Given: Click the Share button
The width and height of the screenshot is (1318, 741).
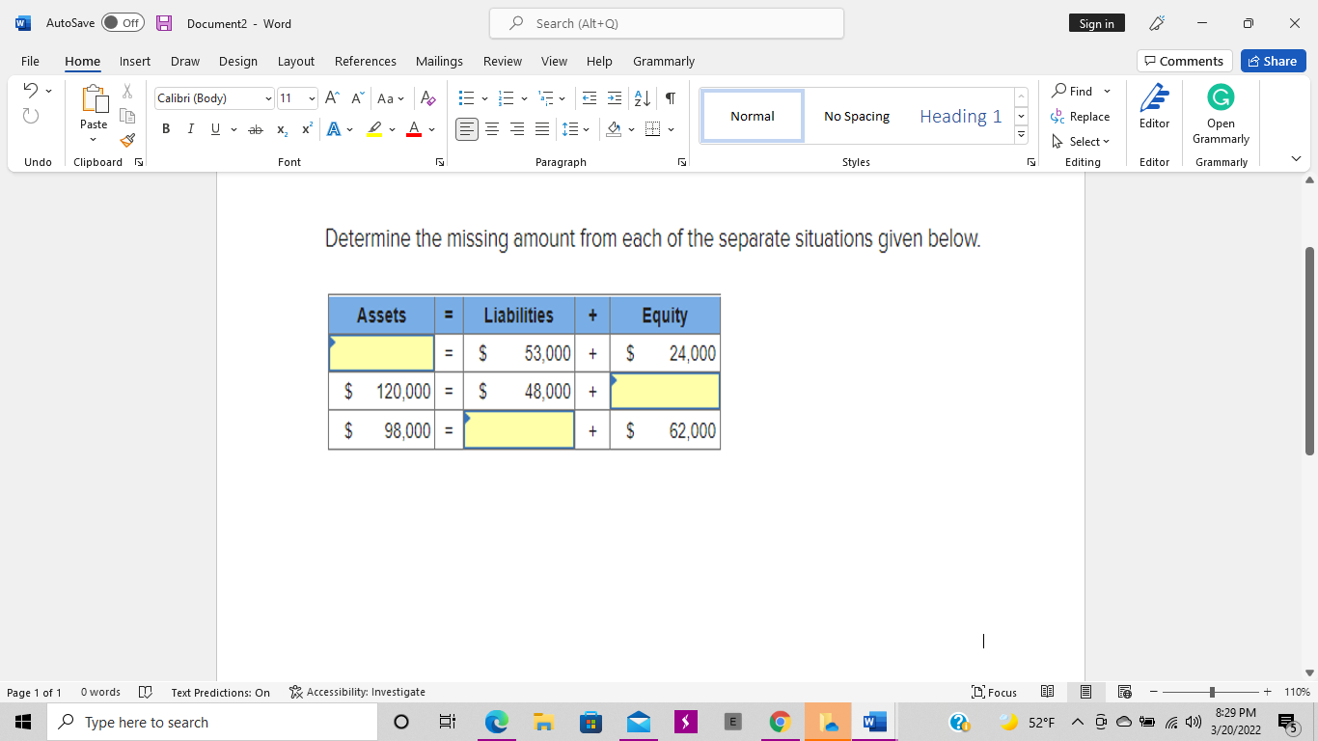Looking at the screenshot, I should point(1273,61).
